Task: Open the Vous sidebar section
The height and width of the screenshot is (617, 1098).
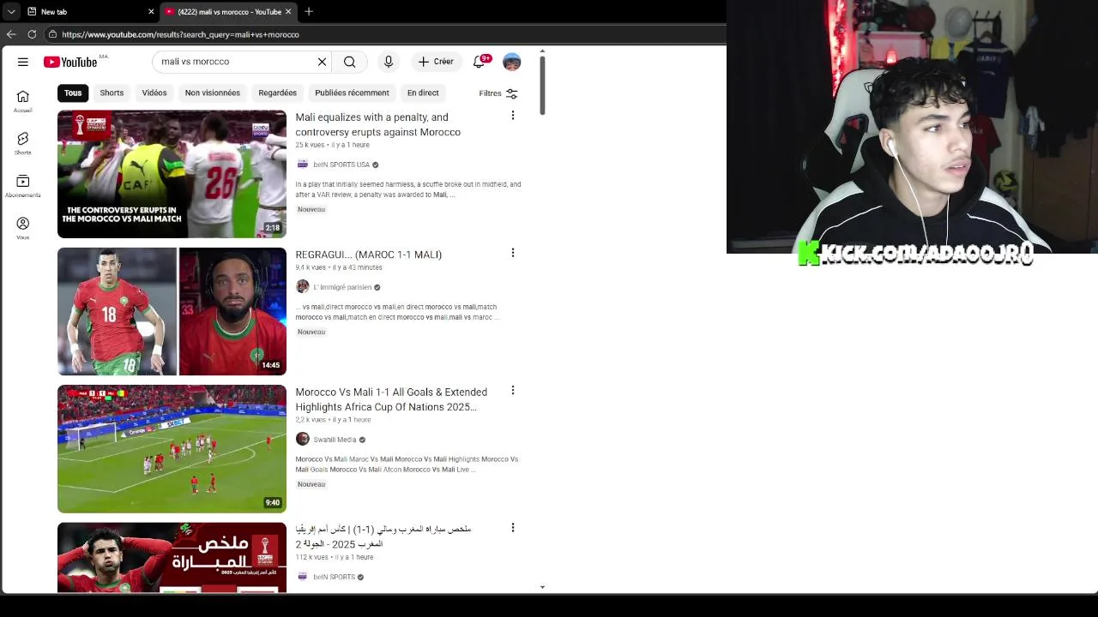Action: pyautogui.click(x=23, y=228)
